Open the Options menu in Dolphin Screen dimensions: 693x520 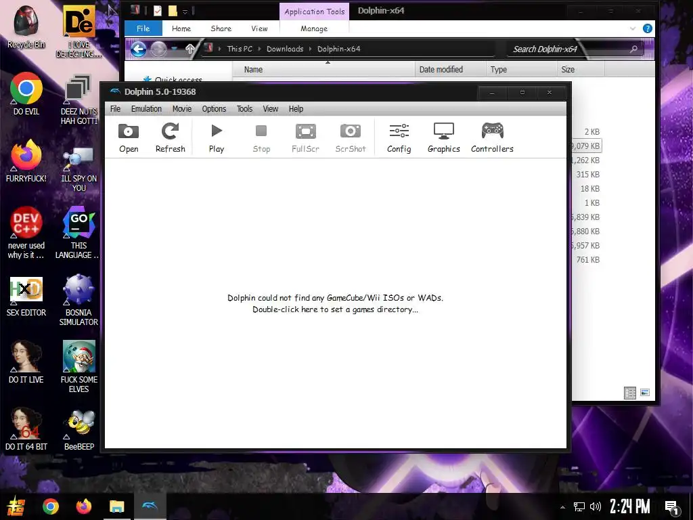[214, 109]
